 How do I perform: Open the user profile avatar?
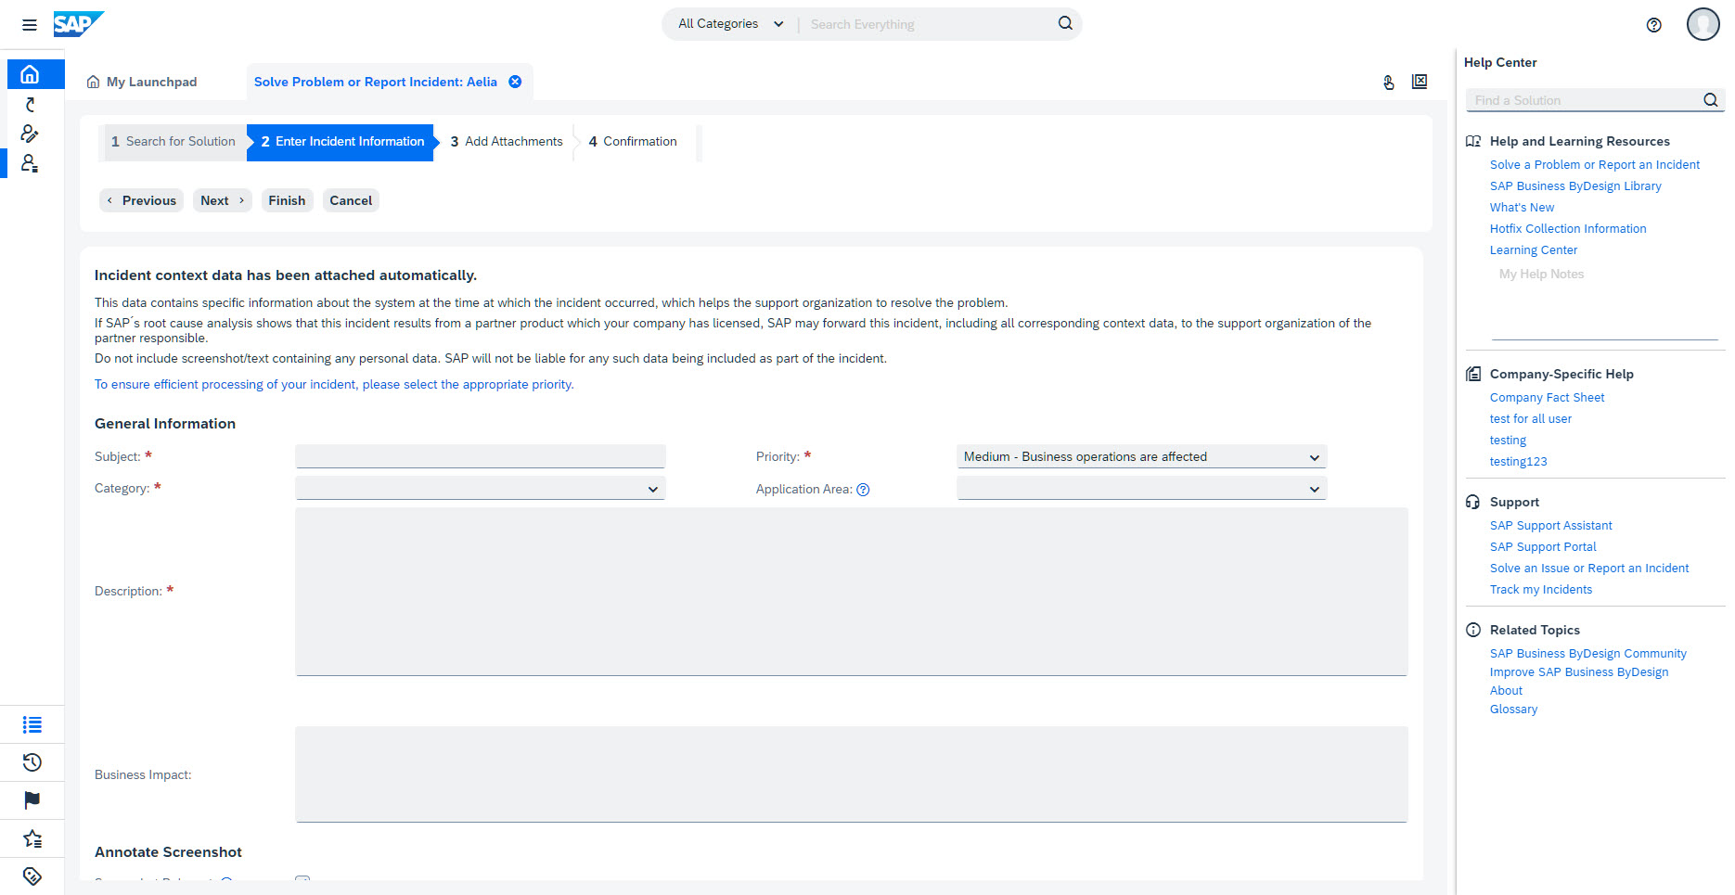click(1703, 24)
